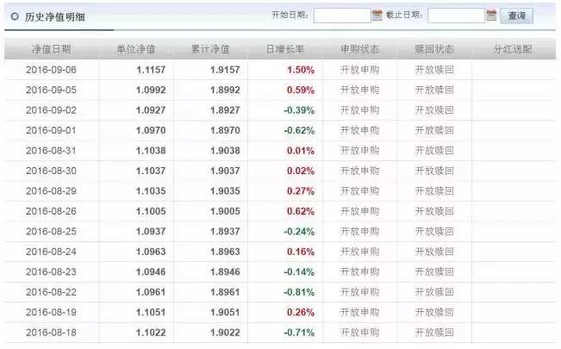Viewport: 561px width, 349px height.
Task: Click cumulative net value 1.8937
Action: tap(225, 232)
